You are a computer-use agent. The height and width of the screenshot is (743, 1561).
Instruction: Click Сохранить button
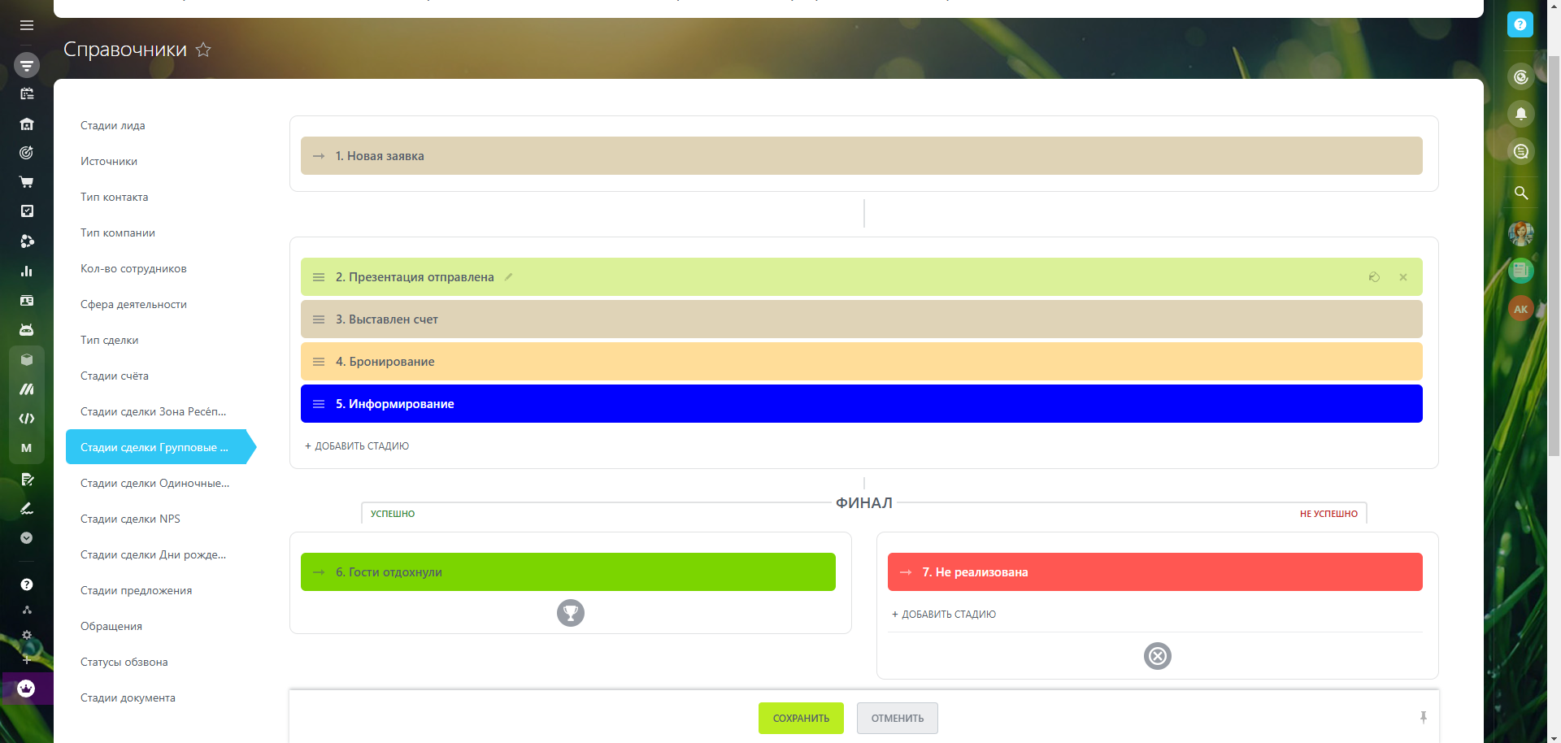pyautogui.click(x=801, y=719)
